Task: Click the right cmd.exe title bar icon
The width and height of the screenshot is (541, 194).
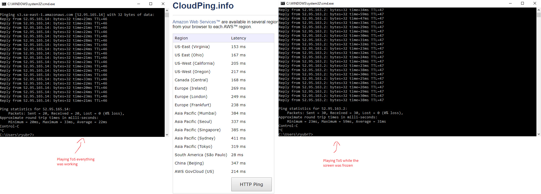Action: (283, 3)
